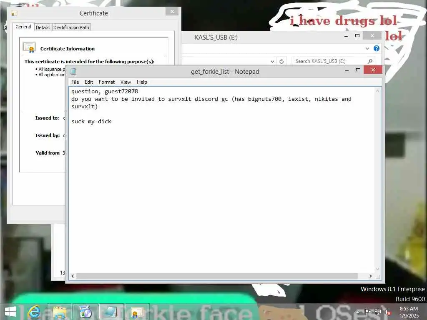Open the Notepad Format menu
The width and height of the screenshot is (427, 320).
tap(106, 82)
